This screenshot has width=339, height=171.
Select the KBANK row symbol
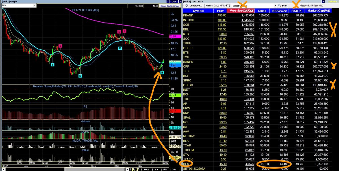pyautogui.click(x=189, y=15)
